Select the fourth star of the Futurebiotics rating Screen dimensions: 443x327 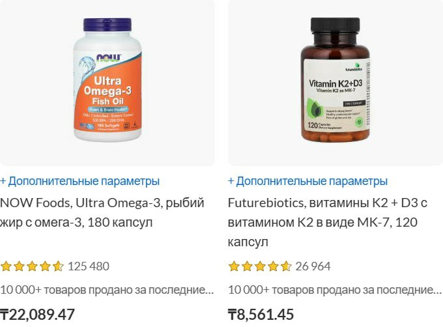(x=273, y=266)
